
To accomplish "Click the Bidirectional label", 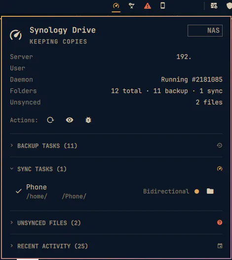I will [x=166, y=191].
